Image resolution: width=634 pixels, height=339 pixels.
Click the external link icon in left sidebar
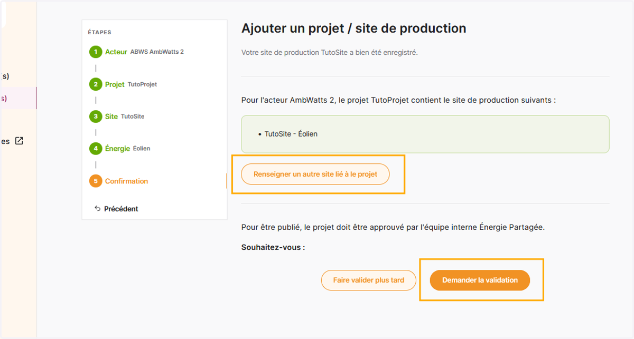(x=19, y=141)
